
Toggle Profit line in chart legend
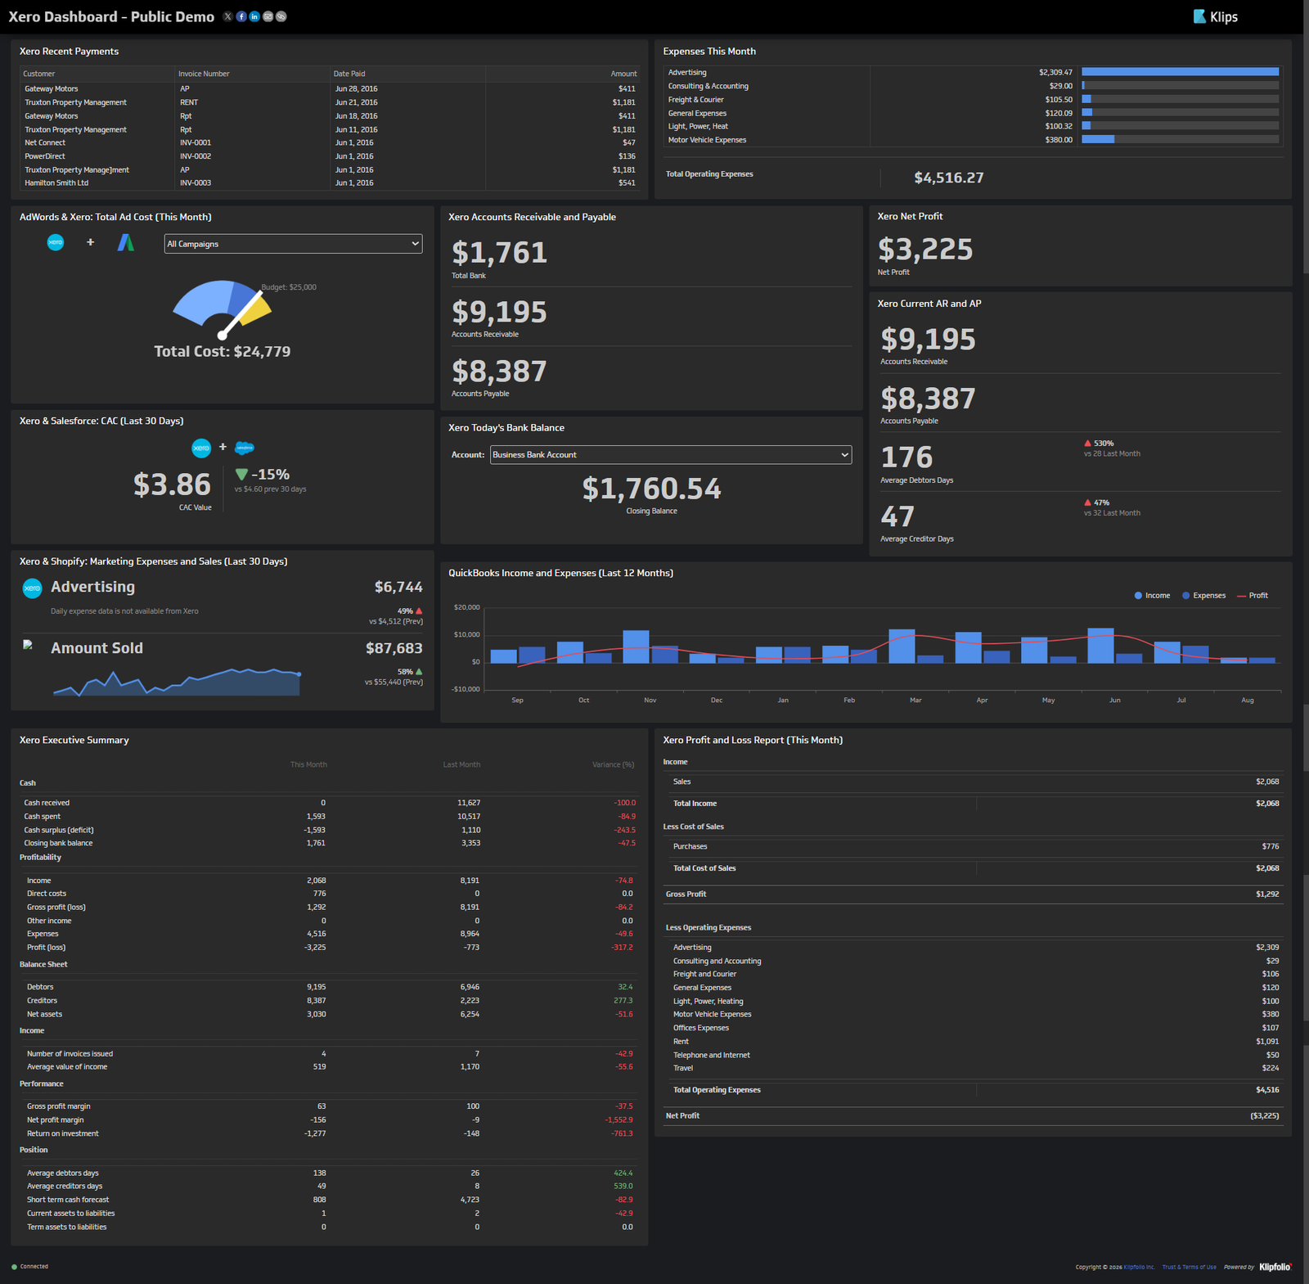click(1253, 596)
